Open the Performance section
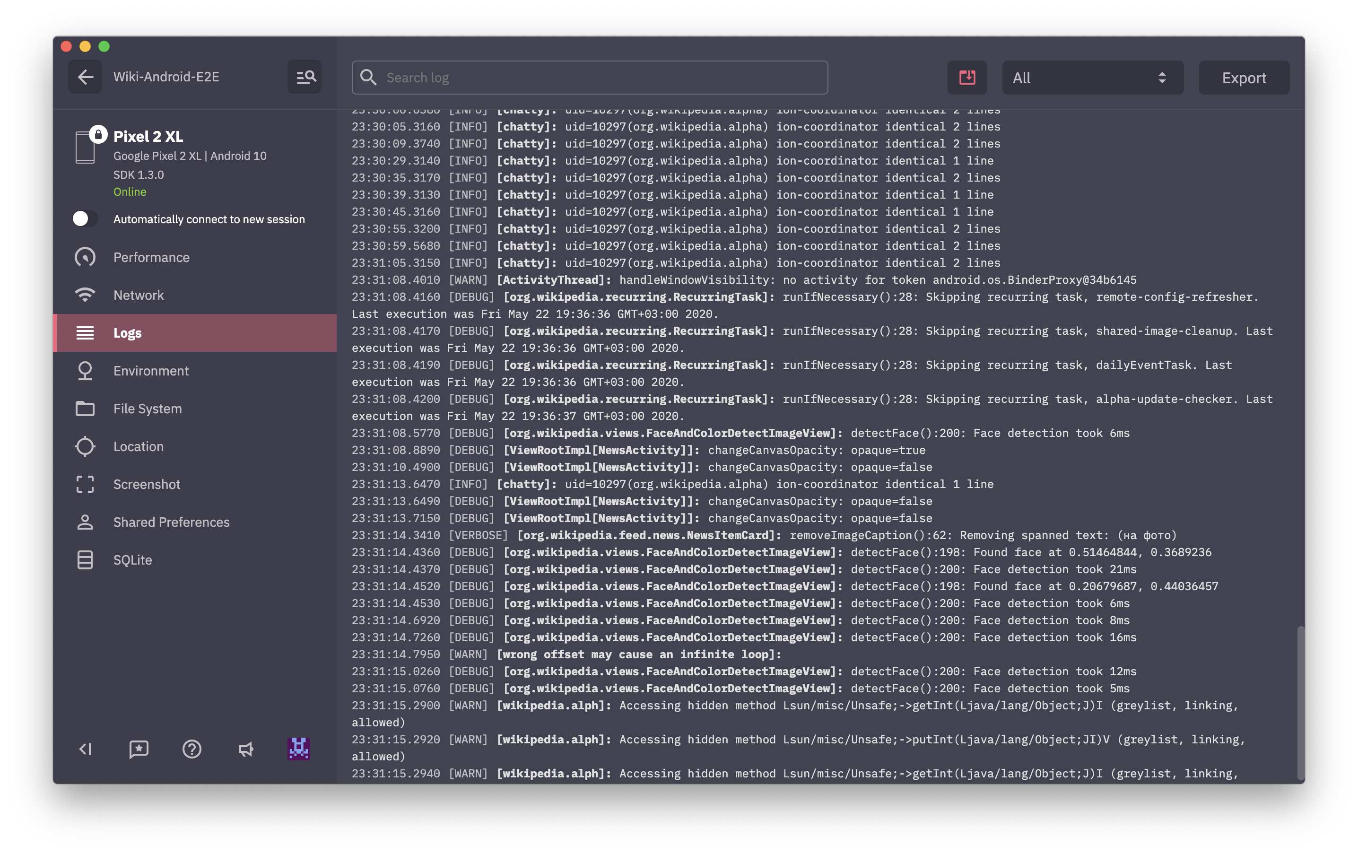The width and height of the screenshot is (1358, 854). coord(151,257)
